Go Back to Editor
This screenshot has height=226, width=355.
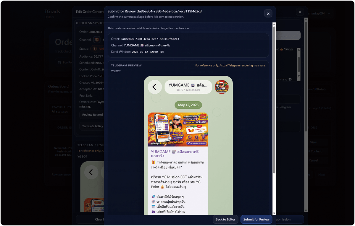point(225,219)
